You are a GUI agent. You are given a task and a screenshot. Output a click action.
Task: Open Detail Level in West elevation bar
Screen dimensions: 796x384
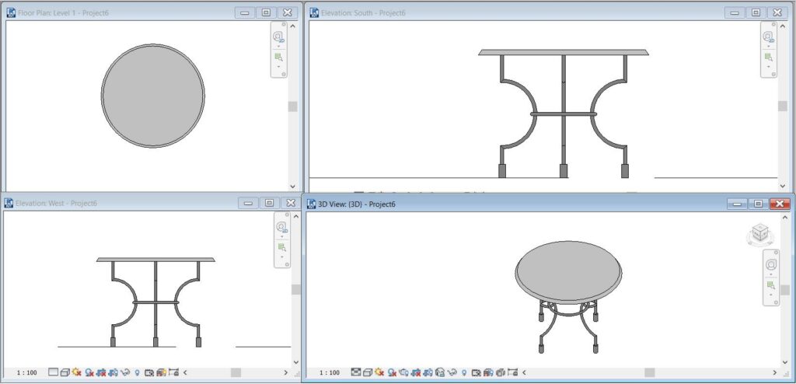pos(54,372)
